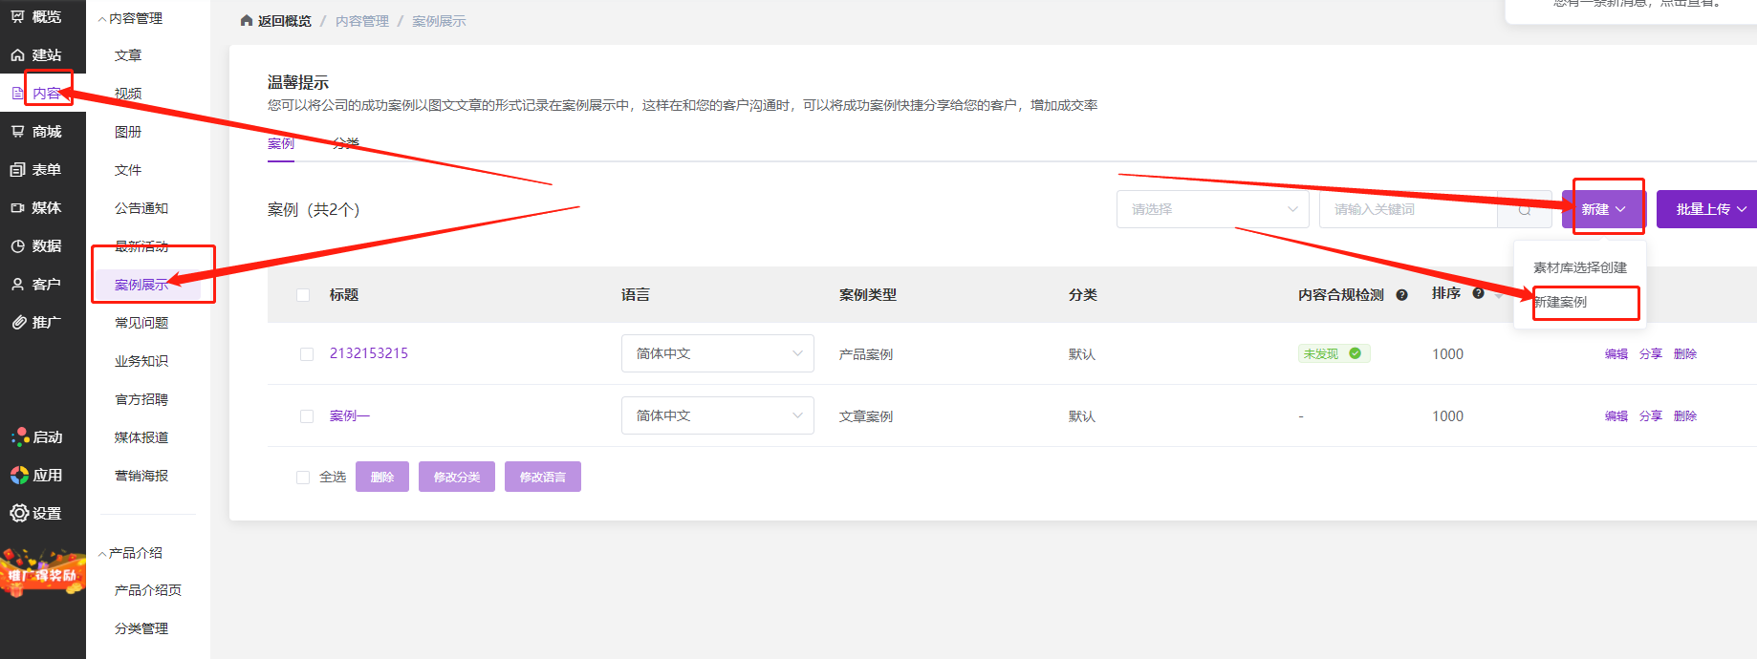Image resolution: width=1757 pixels, height=659 pixels.
Task: Open 产品介绍页 in the sidebar
Action: tap(148, 590)
